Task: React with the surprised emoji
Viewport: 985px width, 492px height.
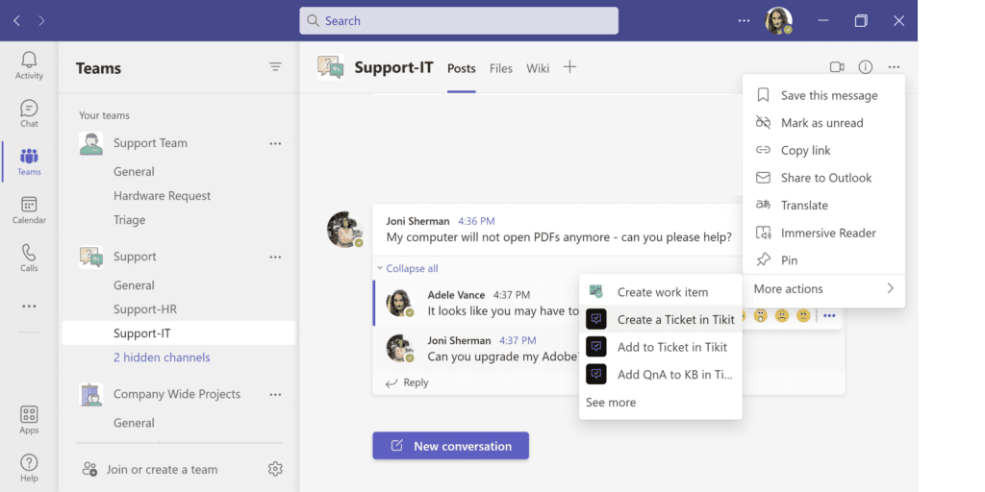Action: click(761, 315)
